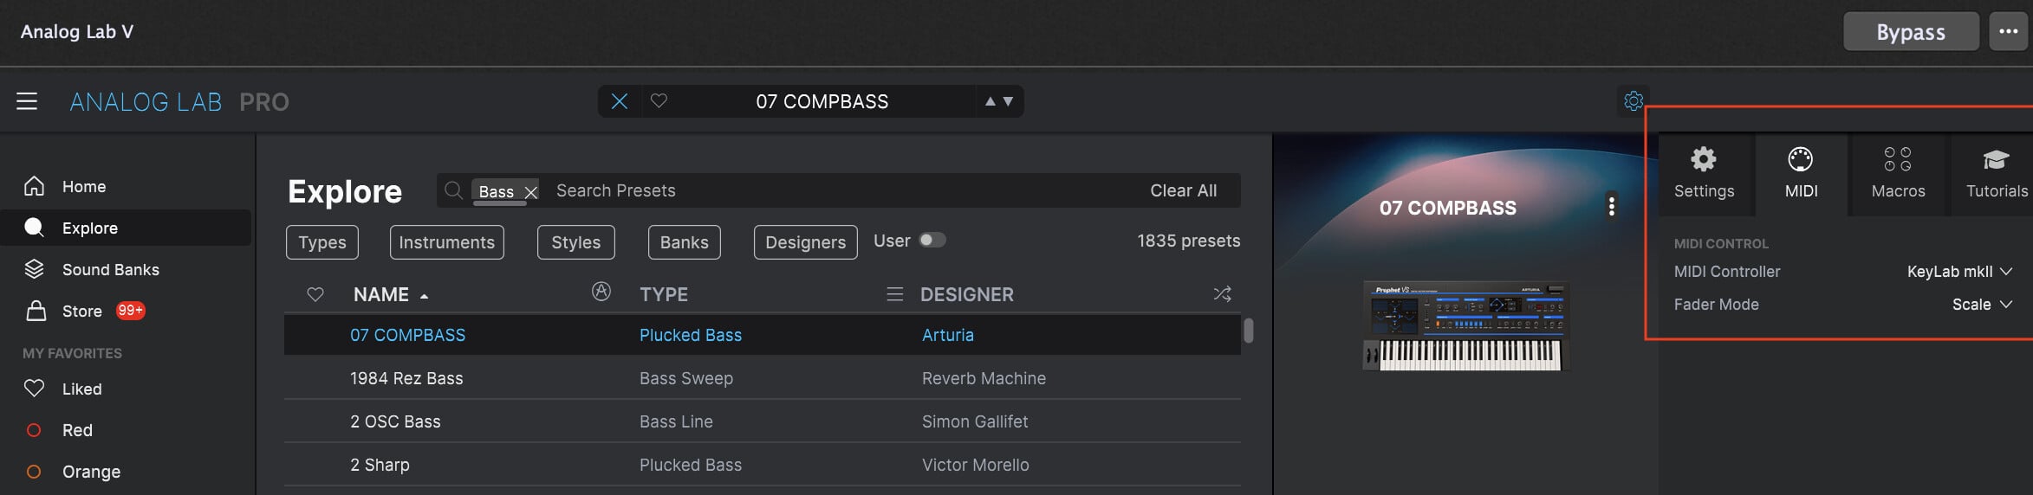
Task: Open the blue settings gear icon
Action: point(1634,100)
